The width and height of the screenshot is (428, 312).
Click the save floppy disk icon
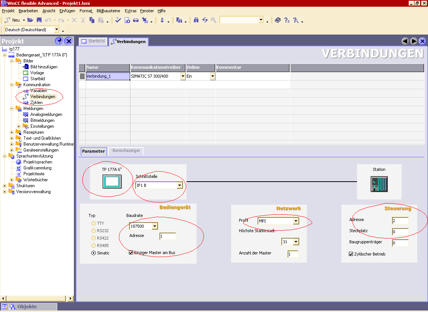39,20
